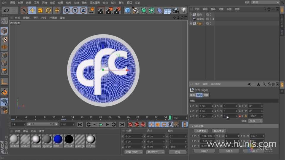Select the Move tool in top toolbar

tap(32, 10)
